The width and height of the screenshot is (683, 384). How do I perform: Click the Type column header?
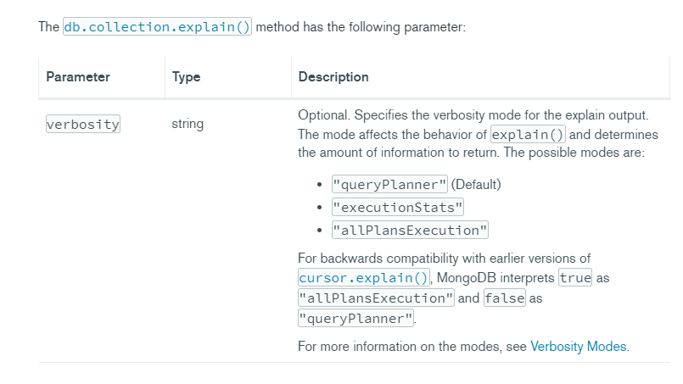click(186, 77)
